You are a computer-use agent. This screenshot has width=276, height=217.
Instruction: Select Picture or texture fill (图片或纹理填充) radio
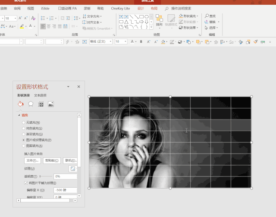(23, 140)
